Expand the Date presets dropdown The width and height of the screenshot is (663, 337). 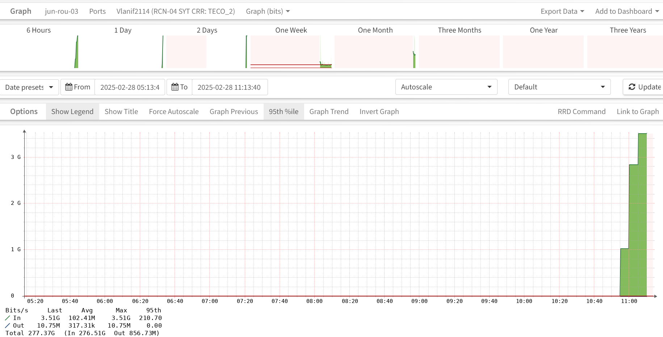tap(29, 87)
